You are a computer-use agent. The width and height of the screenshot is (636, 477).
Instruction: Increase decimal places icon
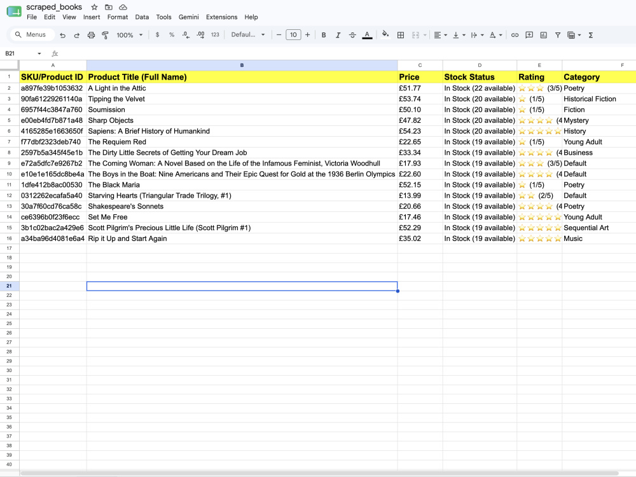pos(200,35)
